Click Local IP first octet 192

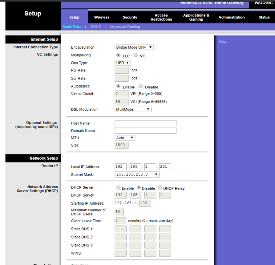tap(120, 167)
